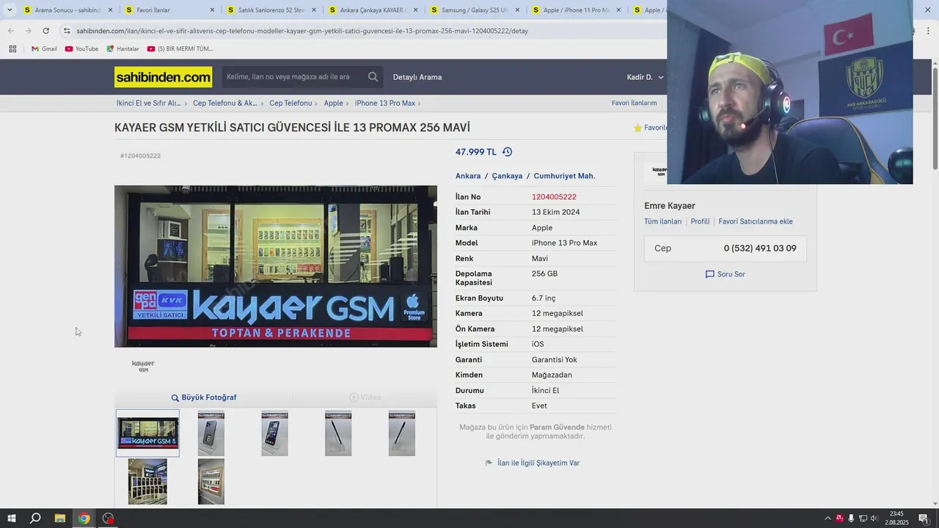Viewport: 939px width, 528px height.
Task: Click the main Kayaer GSM storefront photo
Action: pyautogui.click(x=276, y=266)
